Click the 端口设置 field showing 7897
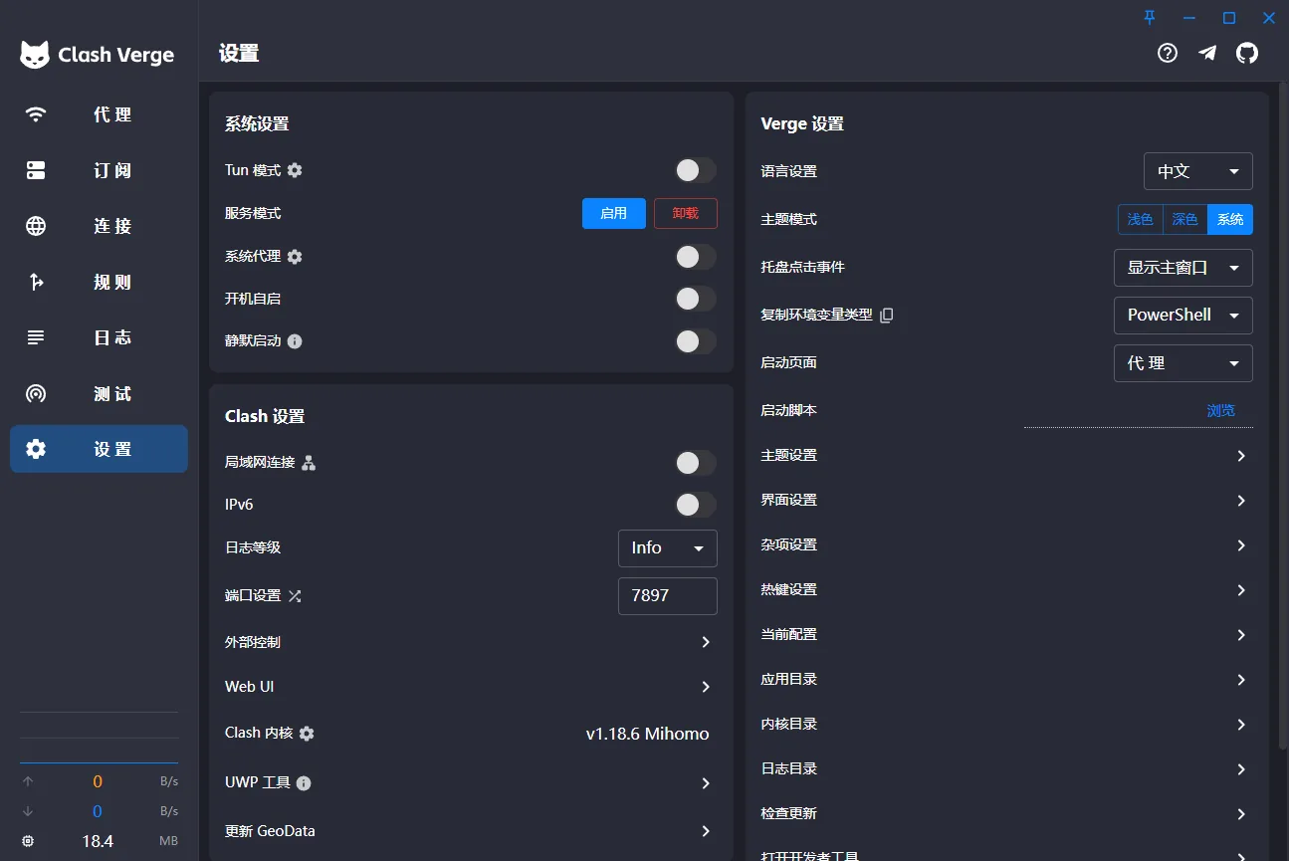 click(x=668, y=595)
